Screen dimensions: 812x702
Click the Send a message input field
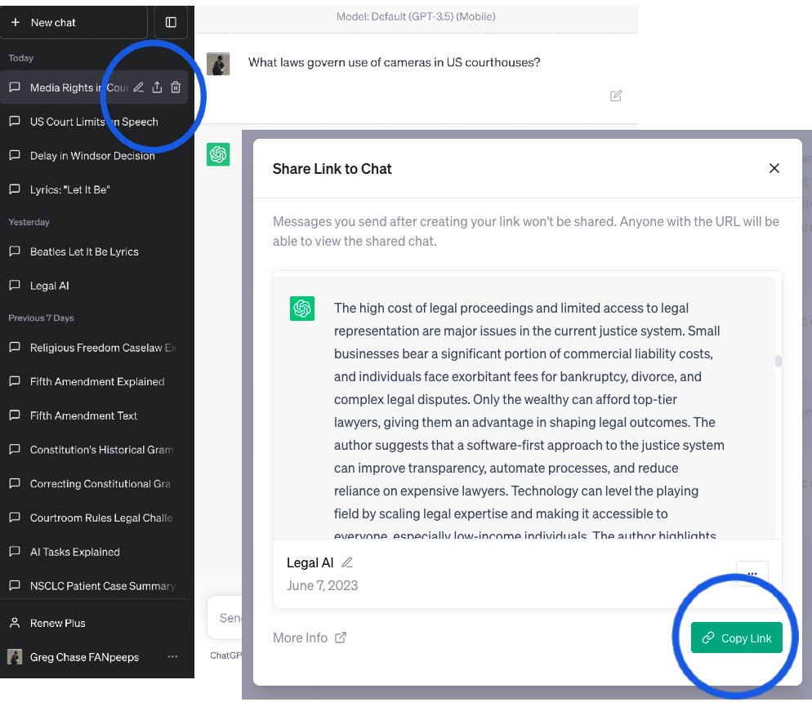point(225,618)
